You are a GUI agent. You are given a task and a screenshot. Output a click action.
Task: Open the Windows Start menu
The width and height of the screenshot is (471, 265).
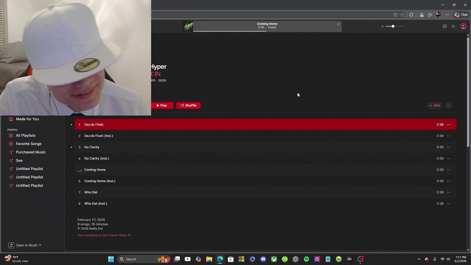111,259
